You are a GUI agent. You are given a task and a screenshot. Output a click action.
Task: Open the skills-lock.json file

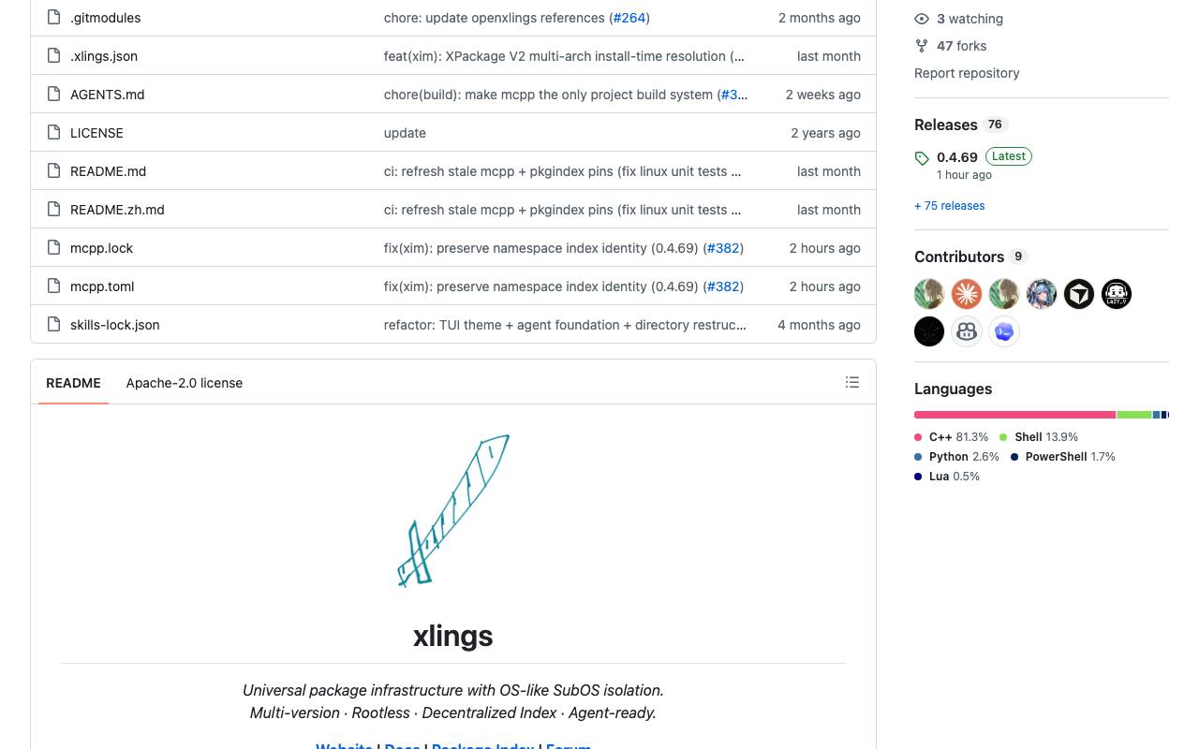tap(115, 325)
